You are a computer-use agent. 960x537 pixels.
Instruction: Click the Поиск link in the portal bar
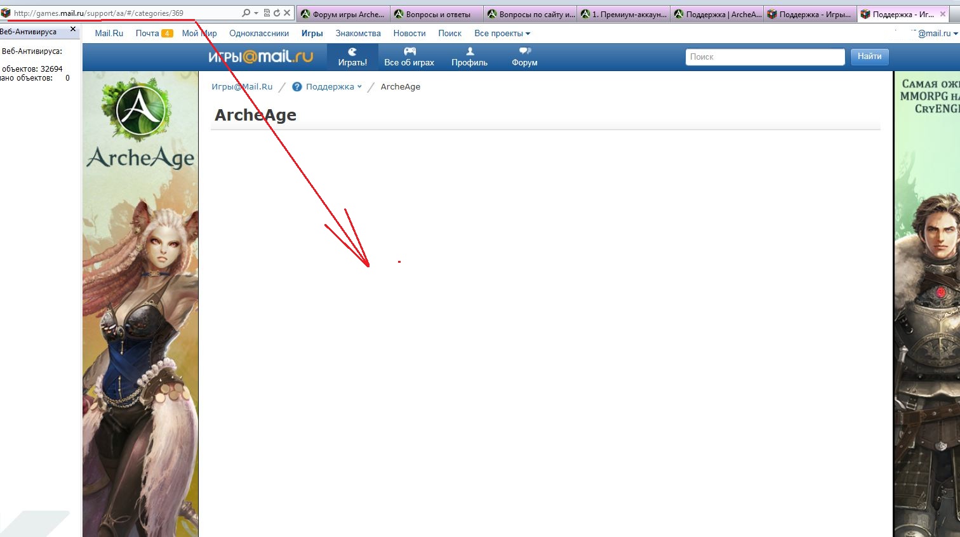pos(450,33)
